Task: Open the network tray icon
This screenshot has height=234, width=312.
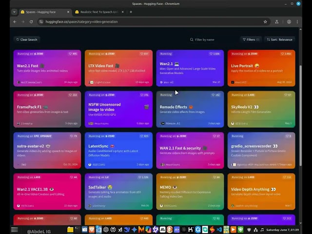Action: point(255,230)
